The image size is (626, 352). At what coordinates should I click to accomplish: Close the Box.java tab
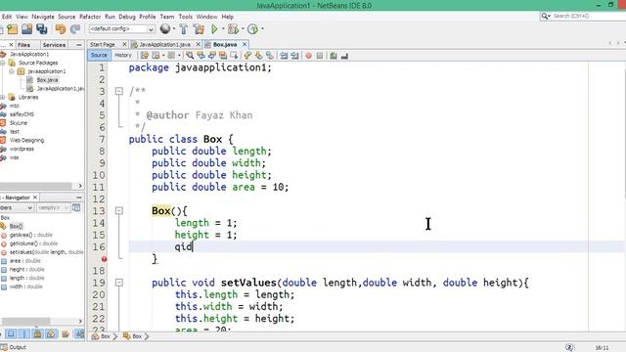(245, 44)
